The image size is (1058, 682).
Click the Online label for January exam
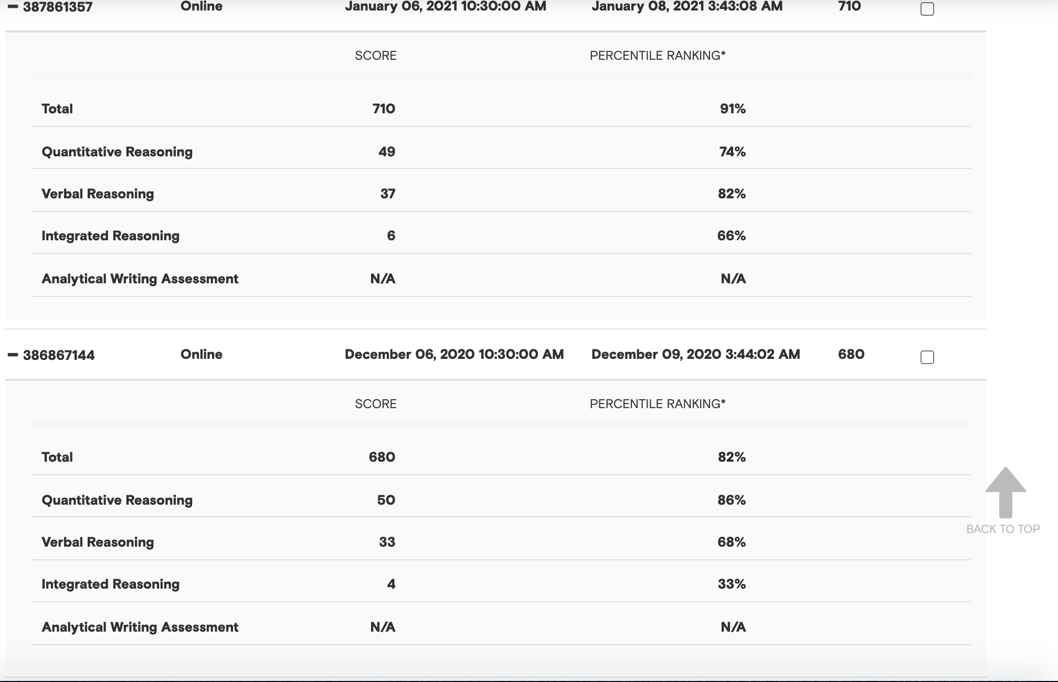[201, 6]
